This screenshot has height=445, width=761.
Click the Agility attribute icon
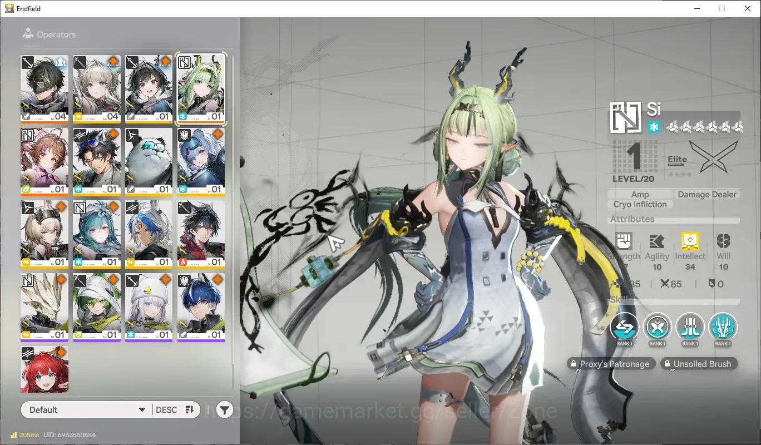[657, 241]
